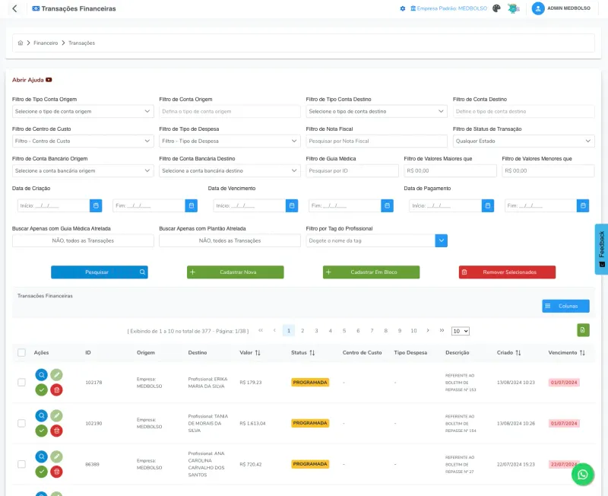Screen dimensions: 608x496
Task: View details of transaction 102178
Action: pyautogui.click(x=42, y=374)
